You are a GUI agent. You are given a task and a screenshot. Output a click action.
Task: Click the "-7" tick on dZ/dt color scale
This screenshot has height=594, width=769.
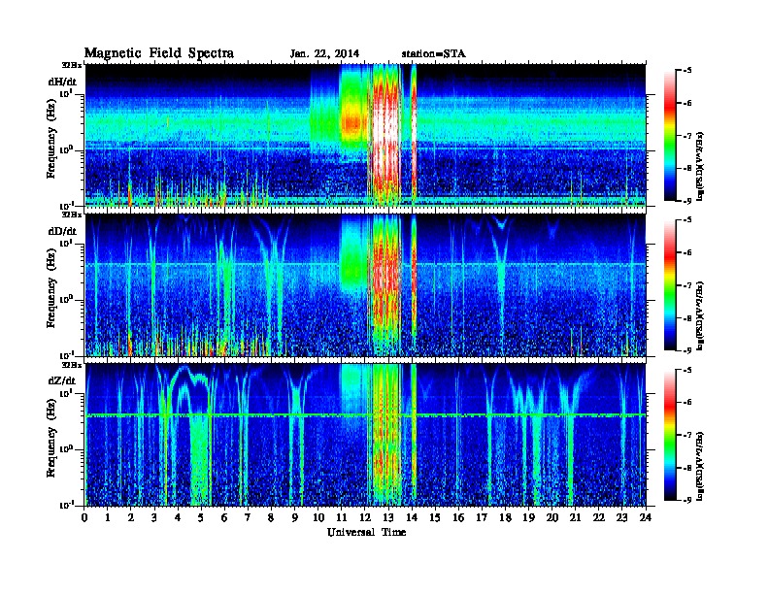coord(687,435)
